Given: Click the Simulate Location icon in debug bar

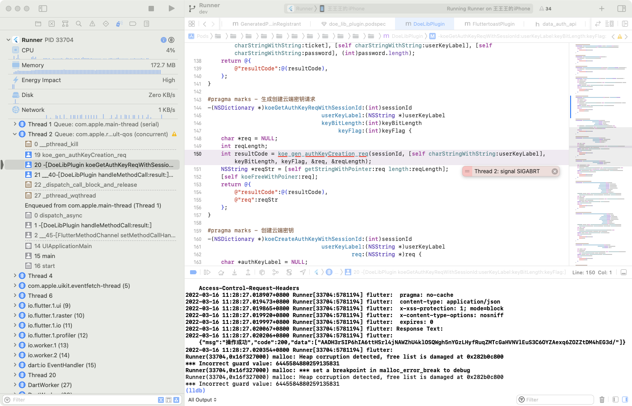Looking at the screenshot, I should [x=302, y=272].
